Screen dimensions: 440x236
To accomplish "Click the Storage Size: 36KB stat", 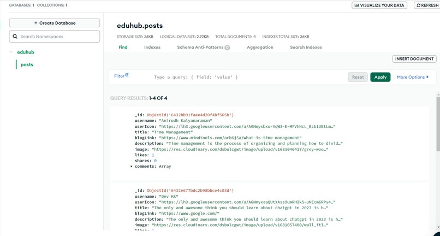I will click(x=135, y=37).
